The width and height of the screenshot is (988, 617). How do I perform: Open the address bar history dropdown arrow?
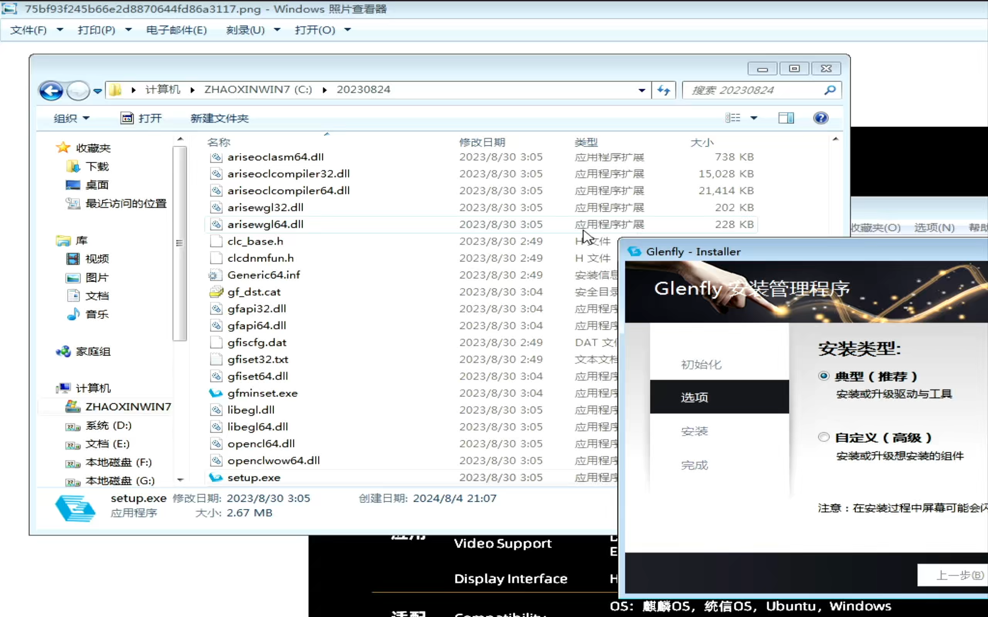tap(642, 90)
